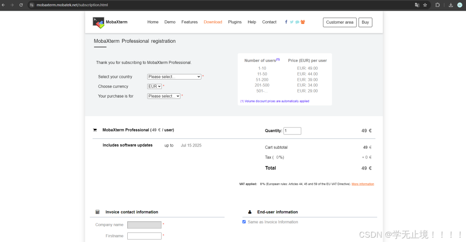Open the Contact menu item
Viewport: 466px width, 242px height.
point(269,22)
